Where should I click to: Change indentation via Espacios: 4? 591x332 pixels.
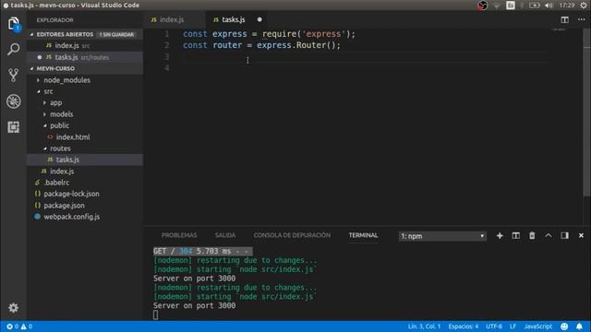[464, 326]
